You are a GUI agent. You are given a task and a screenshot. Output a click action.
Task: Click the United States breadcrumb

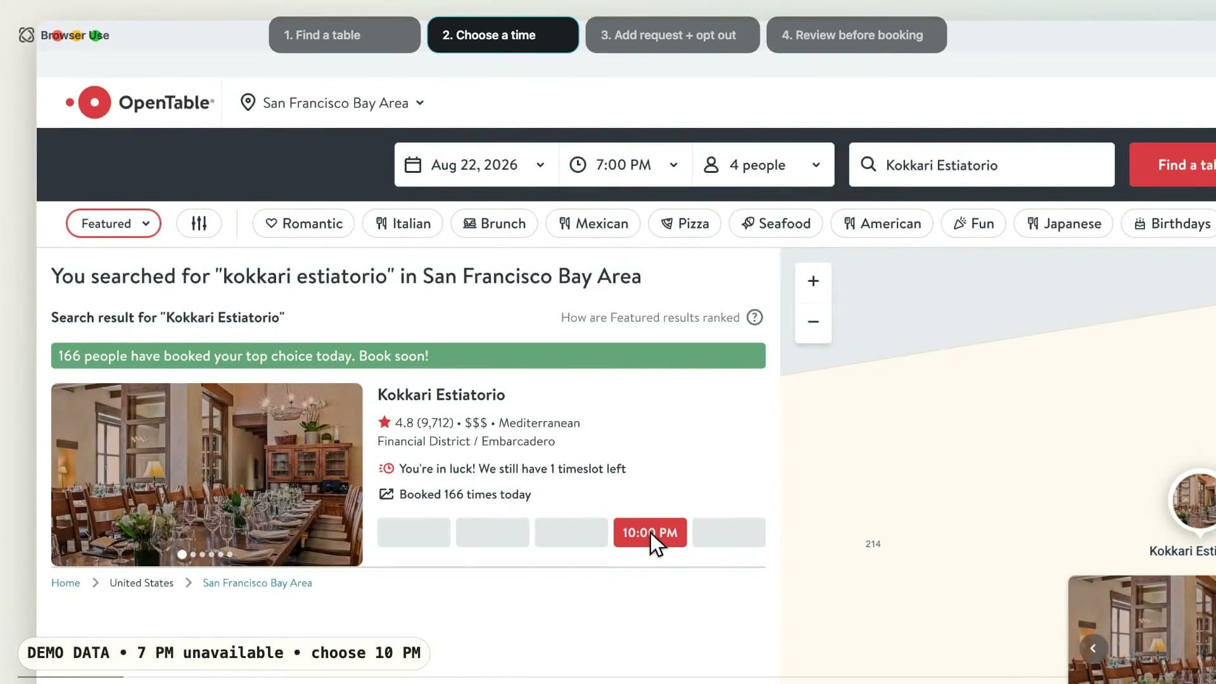[141, 583]
